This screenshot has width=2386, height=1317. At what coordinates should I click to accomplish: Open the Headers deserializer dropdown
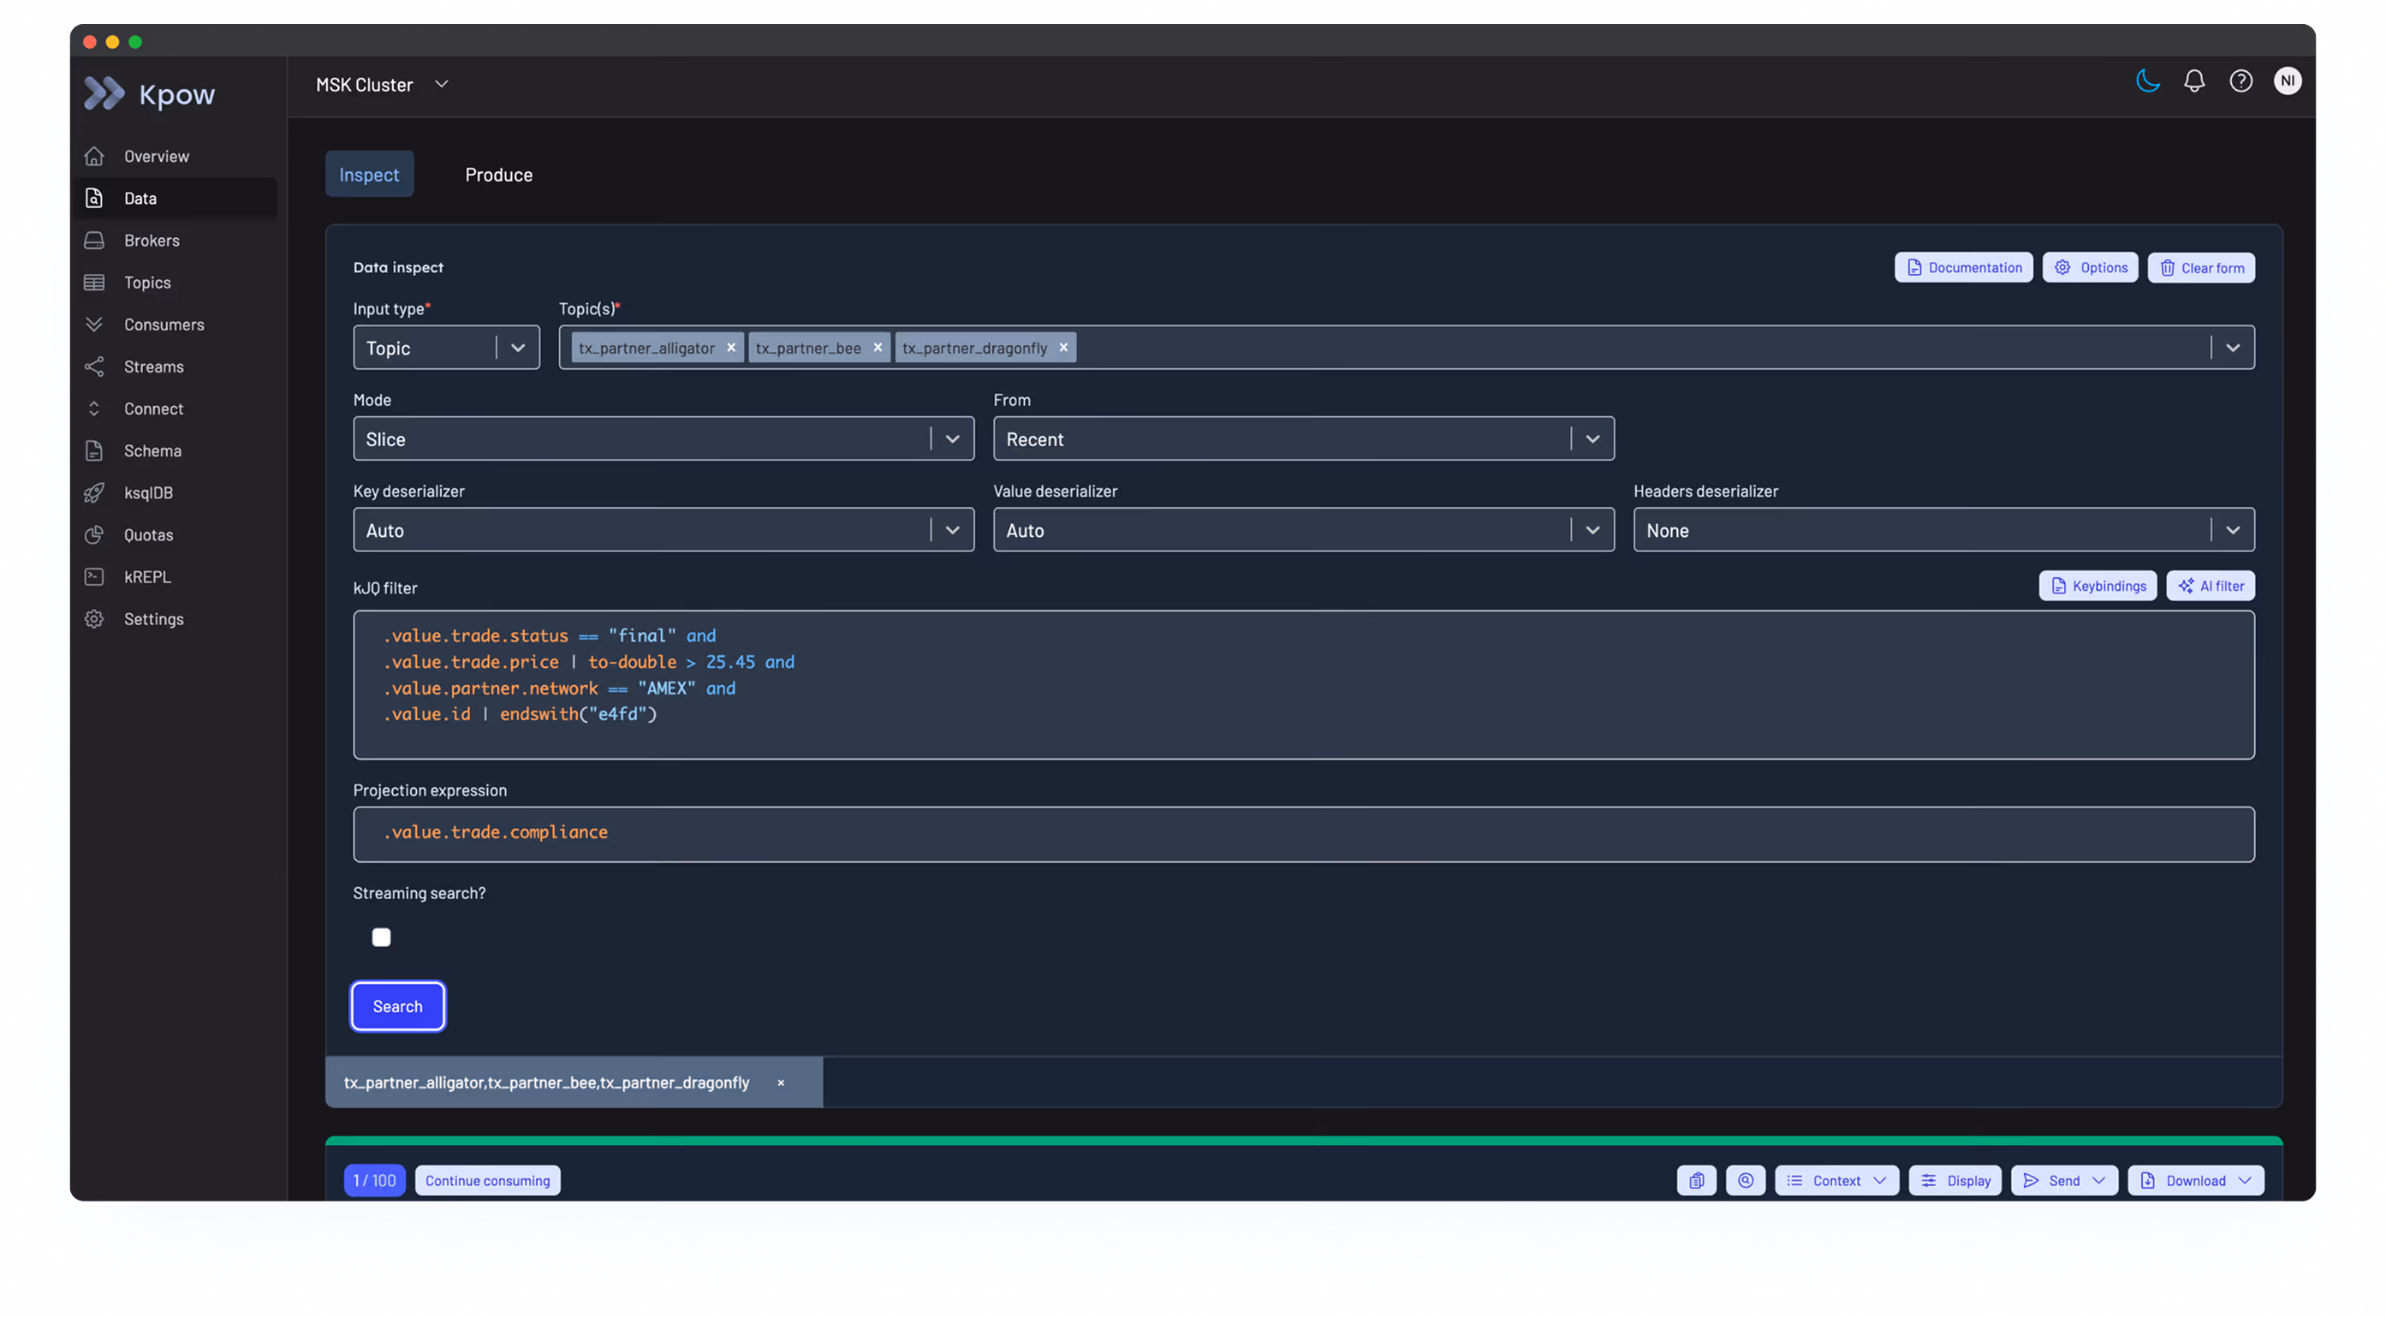pos(1943,531)
